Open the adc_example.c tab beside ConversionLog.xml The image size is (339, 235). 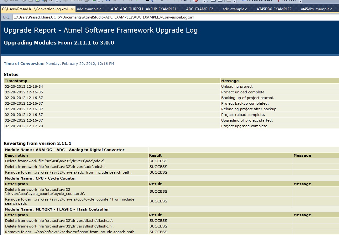[x=89, y=9]
